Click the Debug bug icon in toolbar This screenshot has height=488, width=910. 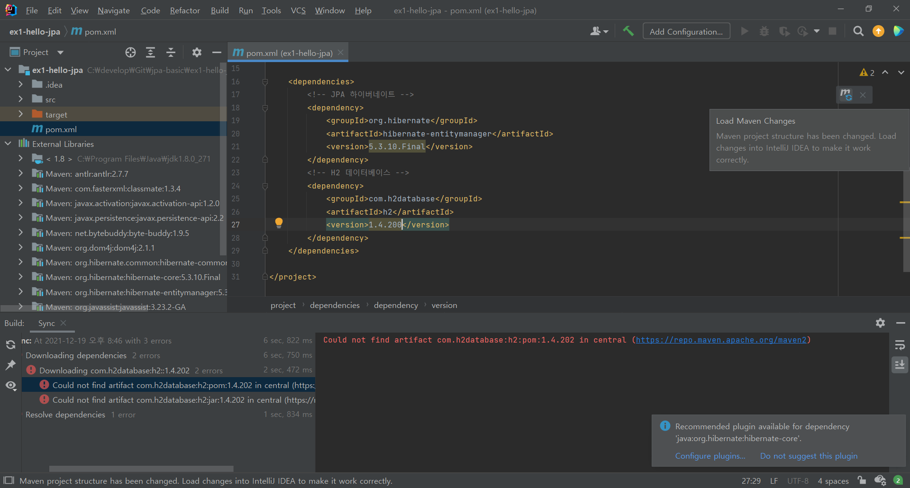point(764,31)
